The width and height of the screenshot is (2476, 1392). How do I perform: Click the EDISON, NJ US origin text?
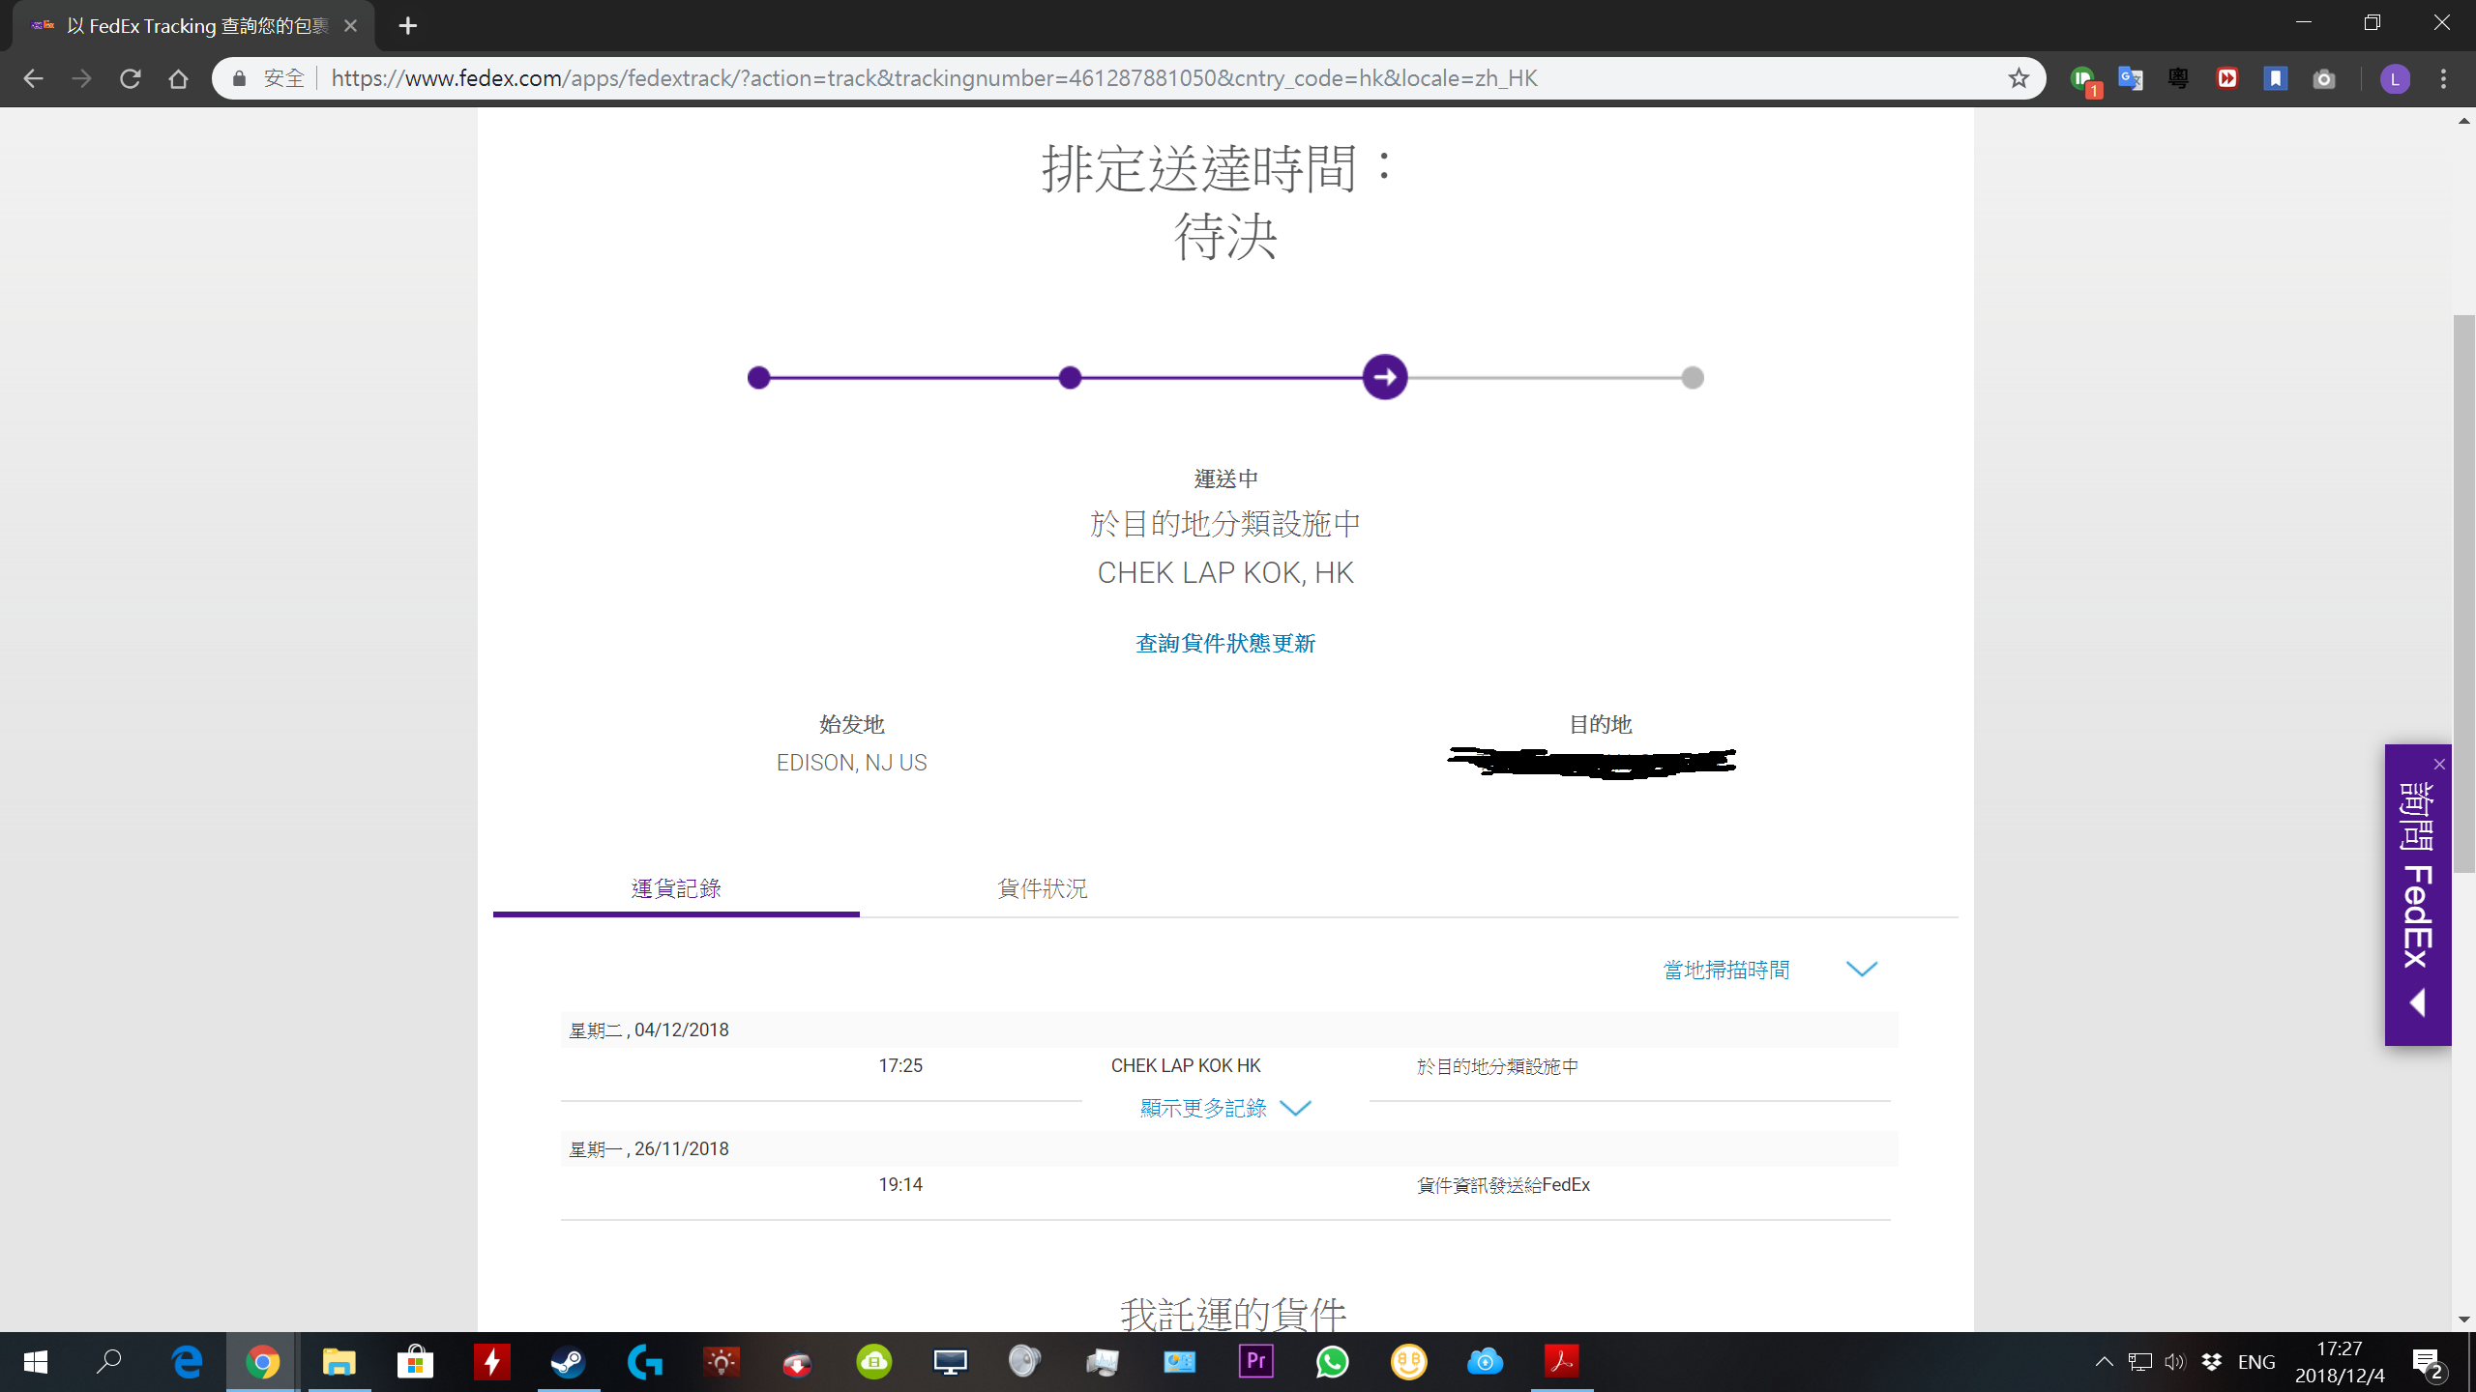click(851, 763)
